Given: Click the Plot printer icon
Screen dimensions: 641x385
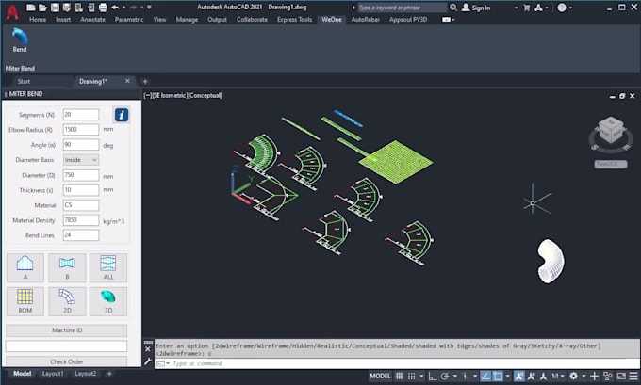Looking at the screenshot, I should click(x=103, y=8).
